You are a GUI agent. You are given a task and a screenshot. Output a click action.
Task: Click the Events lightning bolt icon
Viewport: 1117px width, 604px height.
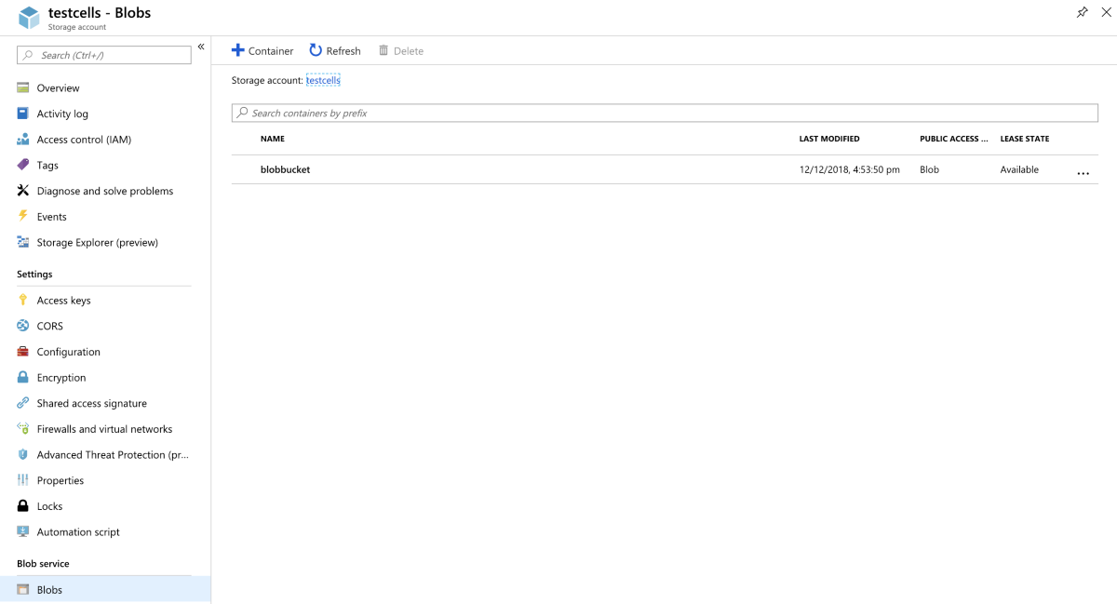click(x=23, y=216)
